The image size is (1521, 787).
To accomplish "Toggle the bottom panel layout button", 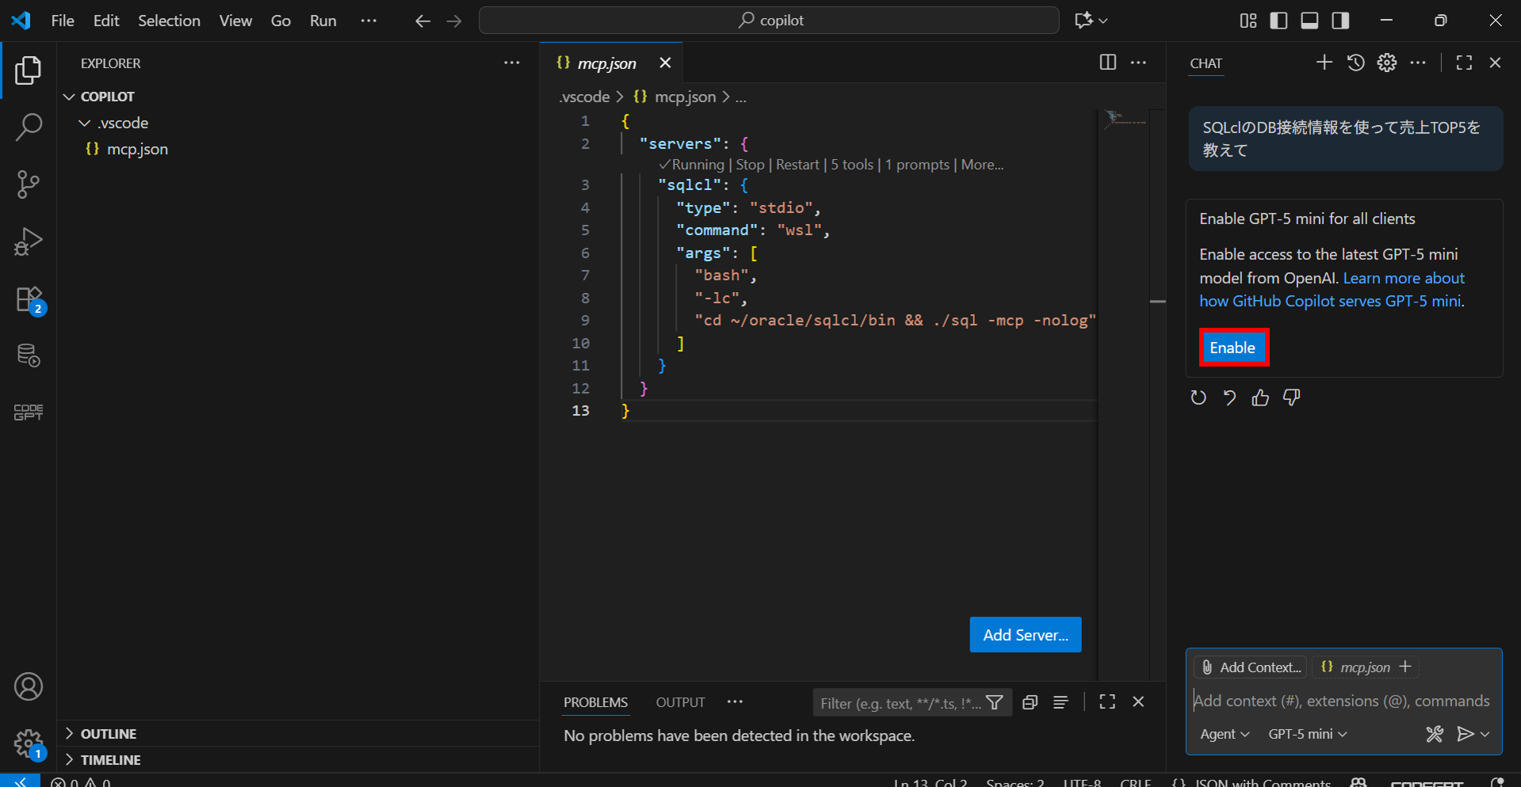I will click(x=1309, y=21).
